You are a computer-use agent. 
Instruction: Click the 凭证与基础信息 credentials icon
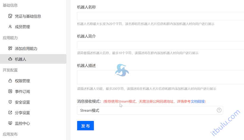(10, 16)
